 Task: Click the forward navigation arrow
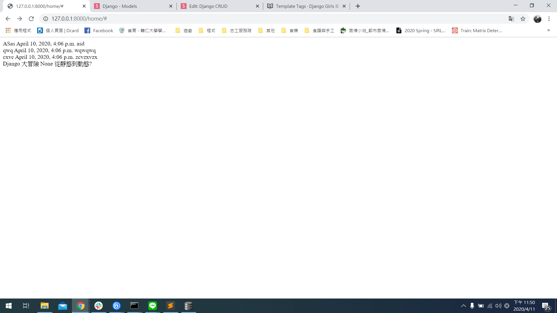(19, 19)
